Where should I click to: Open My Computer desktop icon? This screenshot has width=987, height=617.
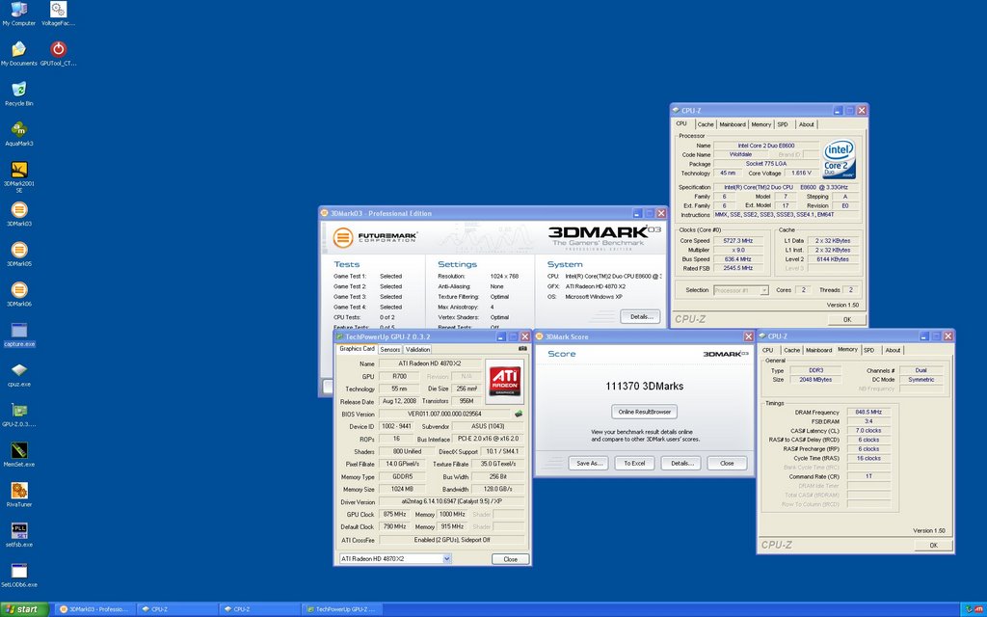19,13
